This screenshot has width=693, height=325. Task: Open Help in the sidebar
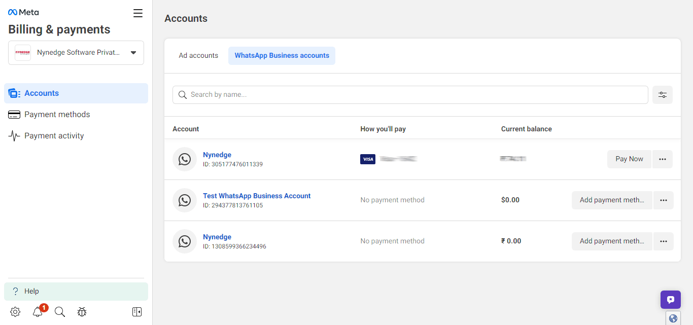tap(76, 292)
